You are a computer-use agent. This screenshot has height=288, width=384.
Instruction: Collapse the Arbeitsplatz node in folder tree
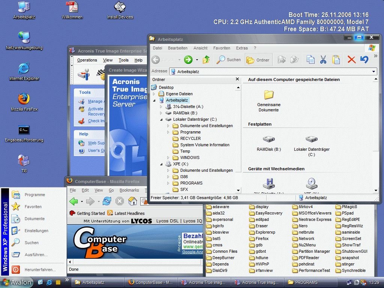pyautogui.click(x=154, y=100)
